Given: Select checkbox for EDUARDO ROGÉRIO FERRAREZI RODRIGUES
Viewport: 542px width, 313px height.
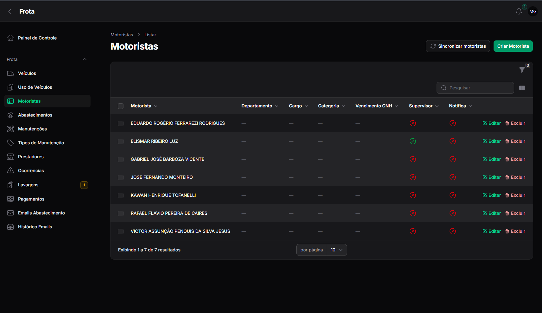Looking at the screenshot, I should point(121,123).
